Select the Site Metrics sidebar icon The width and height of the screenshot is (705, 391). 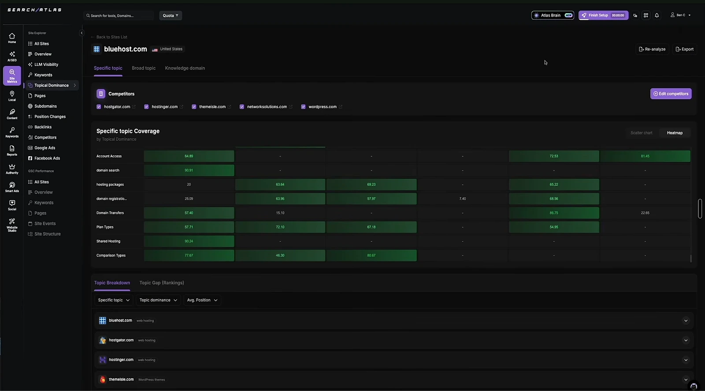(12, 76)
